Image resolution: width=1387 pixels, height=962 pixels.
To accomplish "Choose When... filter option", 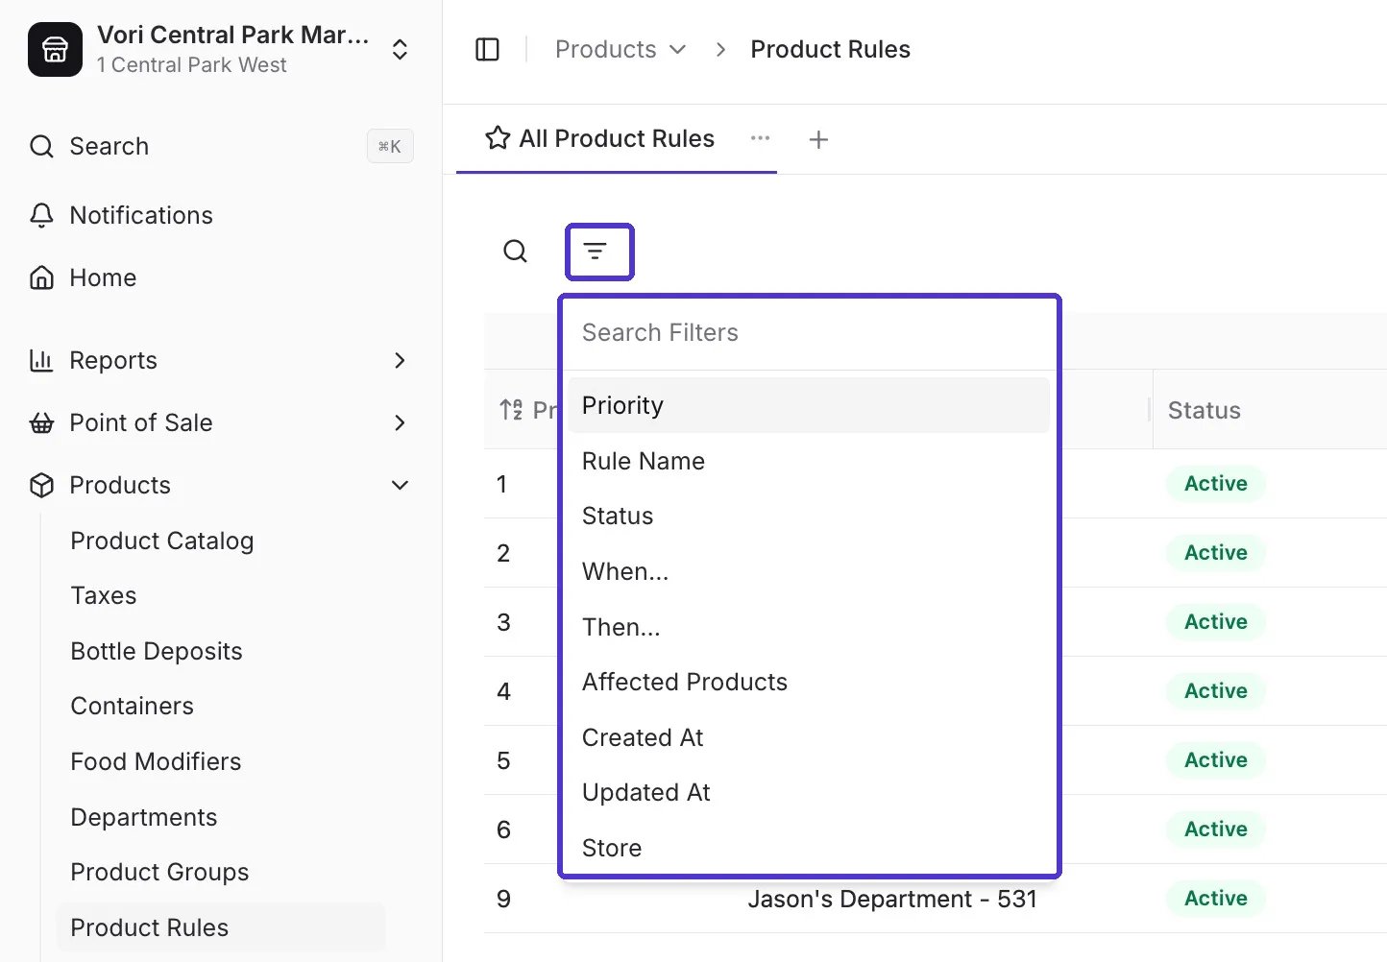I will coord(809,571).
